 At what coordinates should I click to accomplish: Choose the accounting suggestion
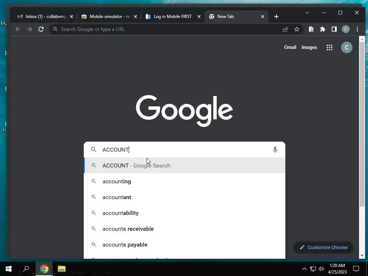click(184, 181)
